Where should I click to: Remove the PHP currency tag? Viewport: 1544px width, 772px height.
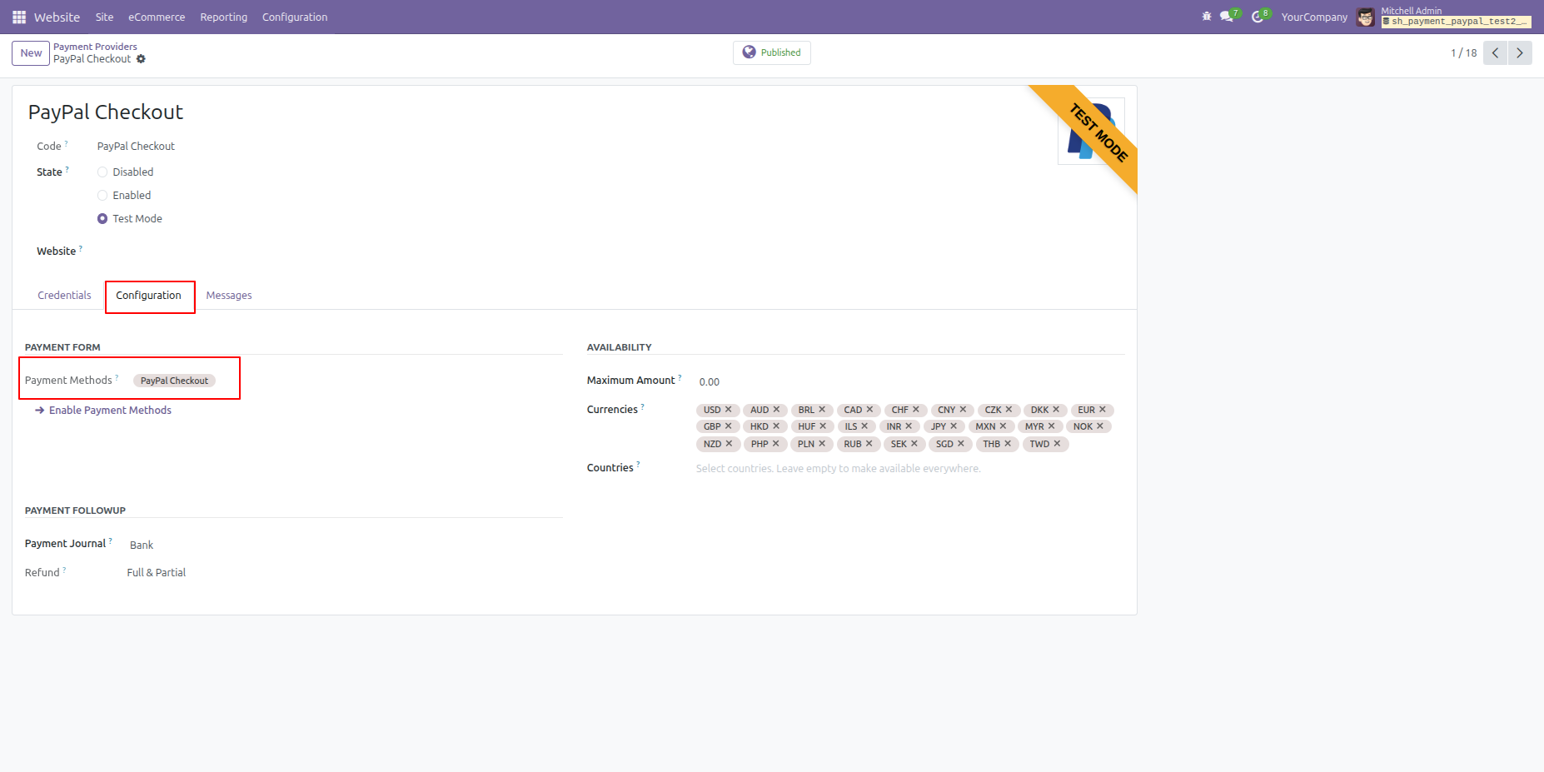click(x=775, y=444)
